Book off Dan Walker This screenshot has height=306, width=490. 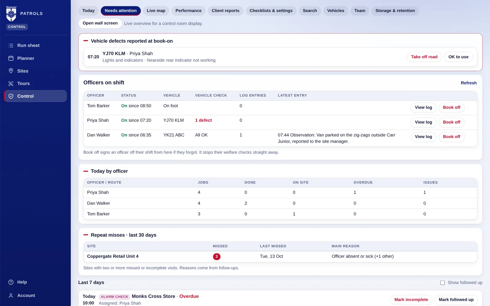coord(451,137)
